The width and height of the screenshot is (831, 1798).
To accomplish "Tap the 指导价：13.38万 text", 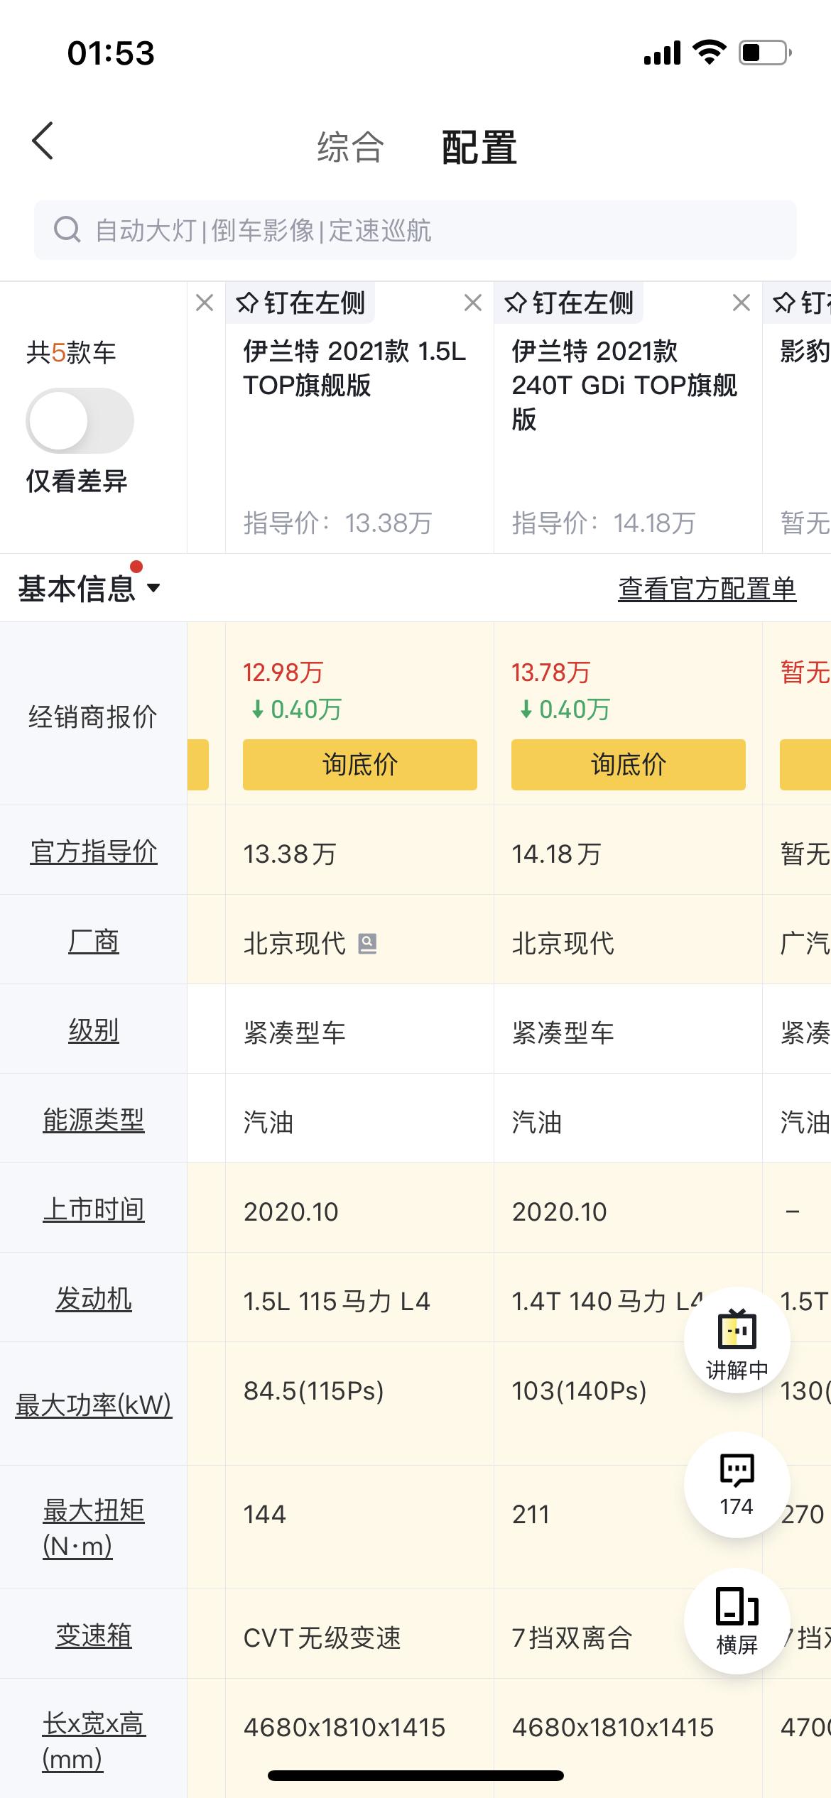I will (x=338, y=523).
